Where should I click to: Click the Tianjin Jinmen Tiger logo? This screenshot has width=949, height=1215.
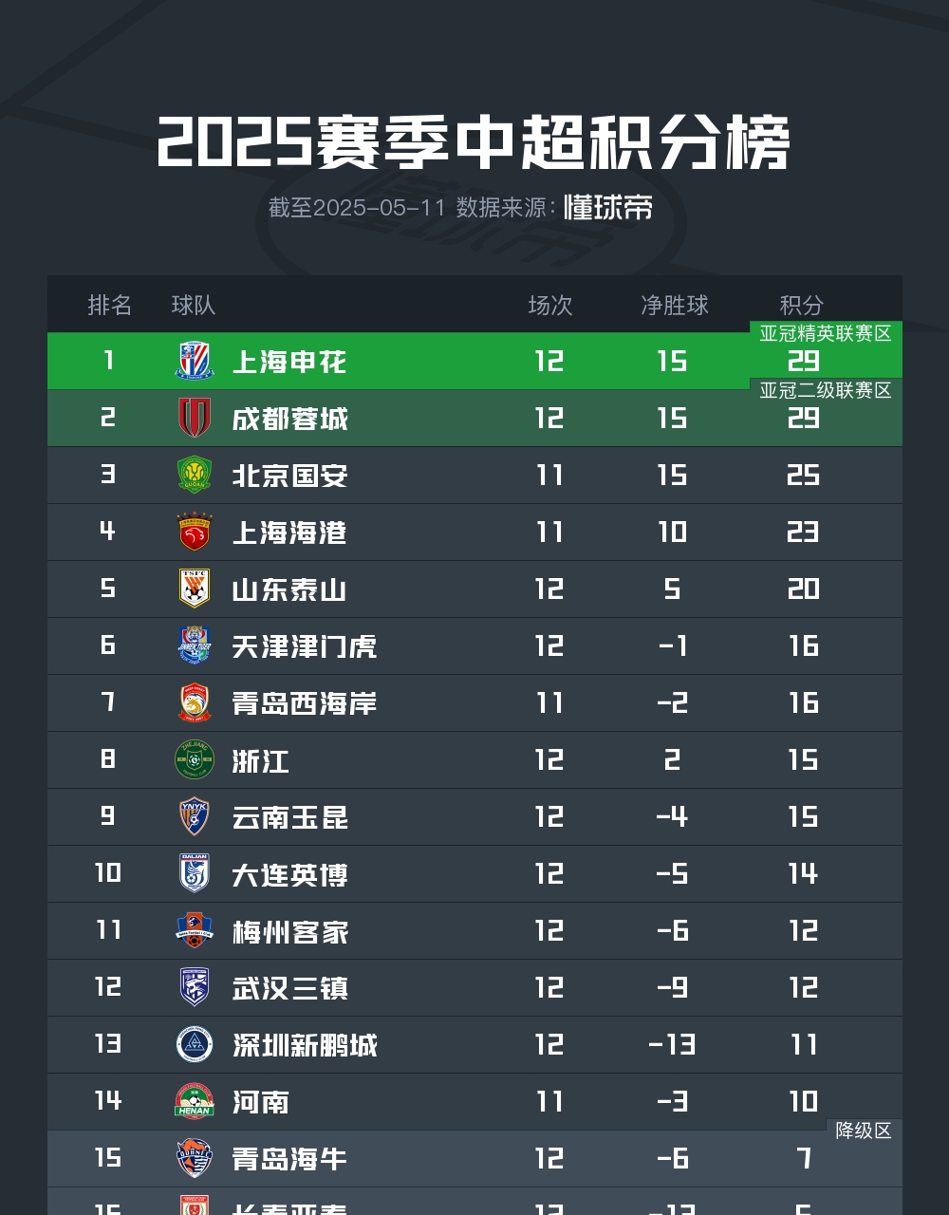click(195, 645)
